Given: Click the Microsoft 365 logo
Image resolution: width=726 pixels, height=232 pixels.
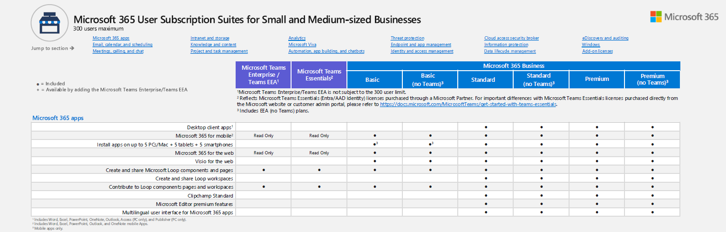Looking at the screenshot, I should pos(684,17).
